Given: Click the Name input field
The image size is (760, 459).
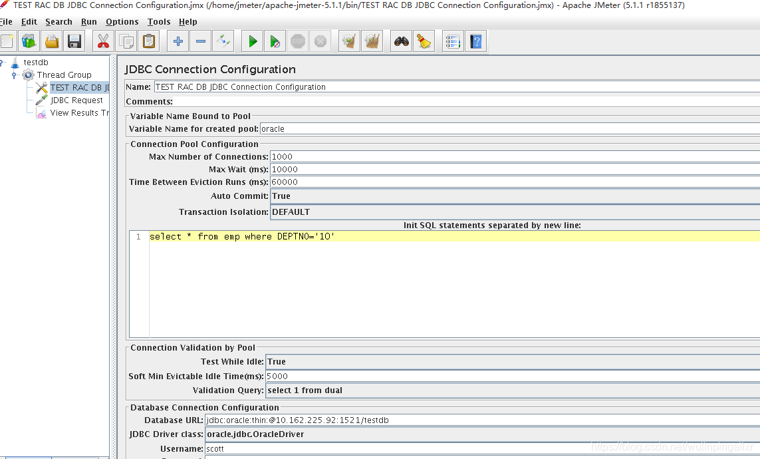Looking at the screenshot, I should point(457,86).
